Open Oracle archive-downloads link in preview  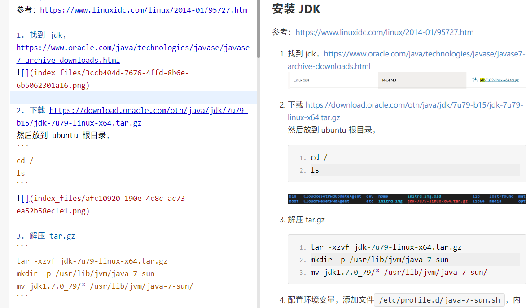coord(406,60)
